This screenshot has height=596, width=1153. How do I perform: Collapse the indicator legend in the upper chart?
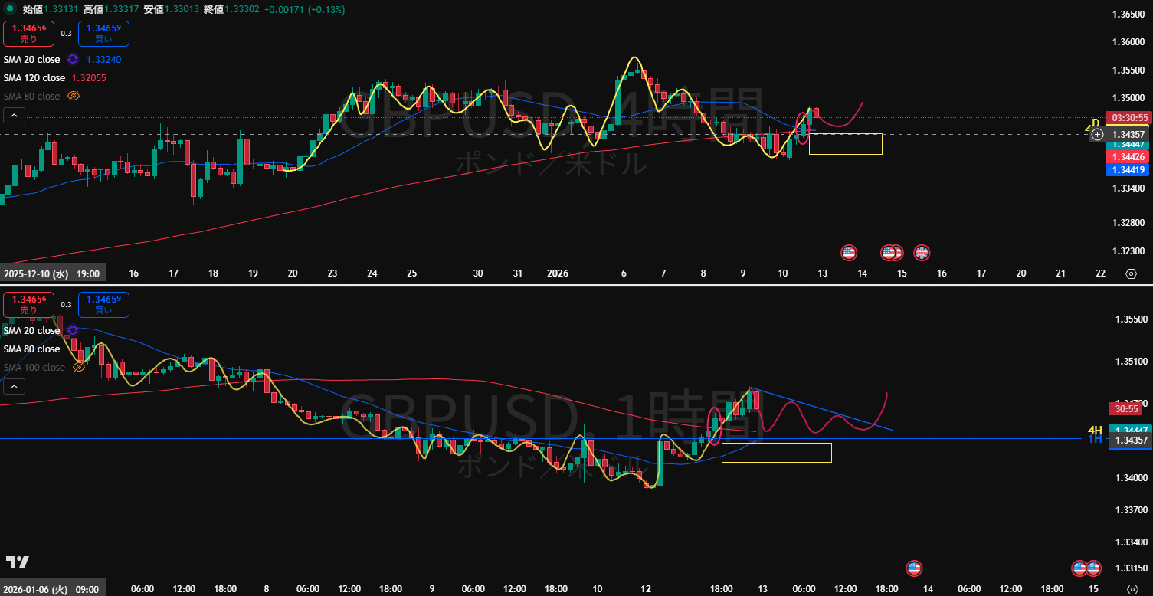click(x=13, y=116)
